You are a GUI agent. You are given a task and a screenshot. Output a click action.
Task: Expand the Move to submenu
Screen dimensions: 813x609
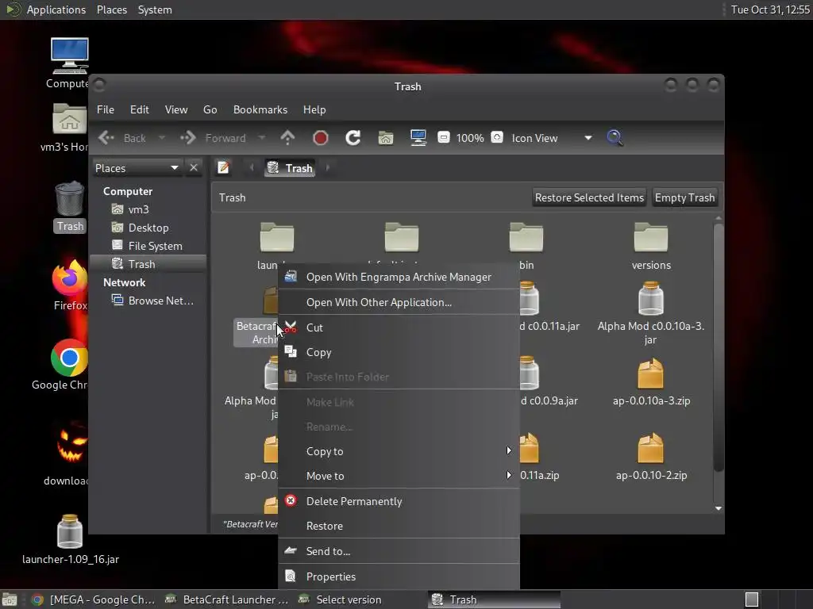pos(399,476)
